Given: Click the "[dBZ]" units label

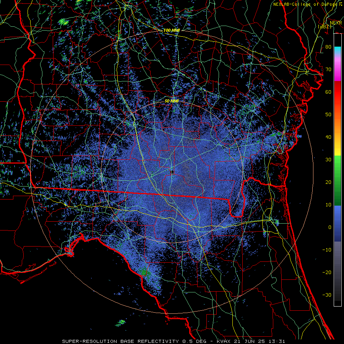Looking at the screenshot, I should pyautogui.click(x=325, y=26).
